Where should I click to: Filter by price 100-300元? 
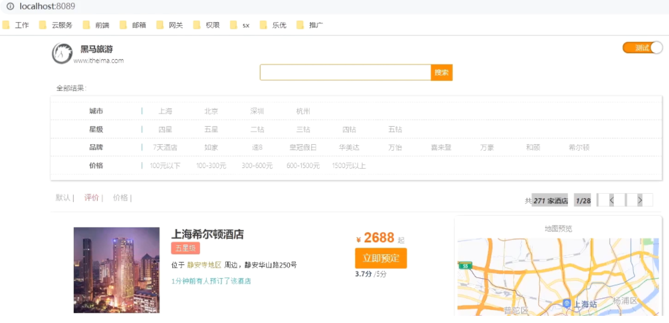pos(211,166)
